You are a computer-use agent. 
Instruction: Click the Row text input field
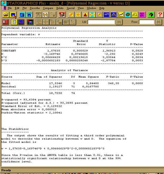[x=147, y=22]
